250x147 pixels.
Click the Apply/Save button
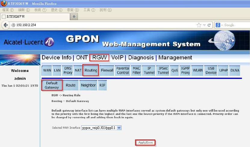(x=145, y=142)
